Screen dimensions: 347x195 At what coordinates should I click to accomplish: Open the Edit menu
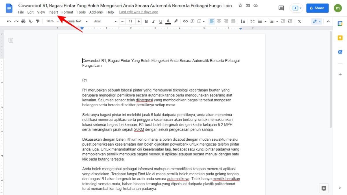pyautogui.click(x=30, y=12)
